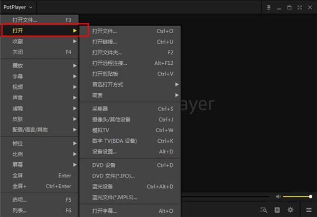Switch to fullscreen using the title bar icon
The image size is (317, 217).
coord(300,7)
